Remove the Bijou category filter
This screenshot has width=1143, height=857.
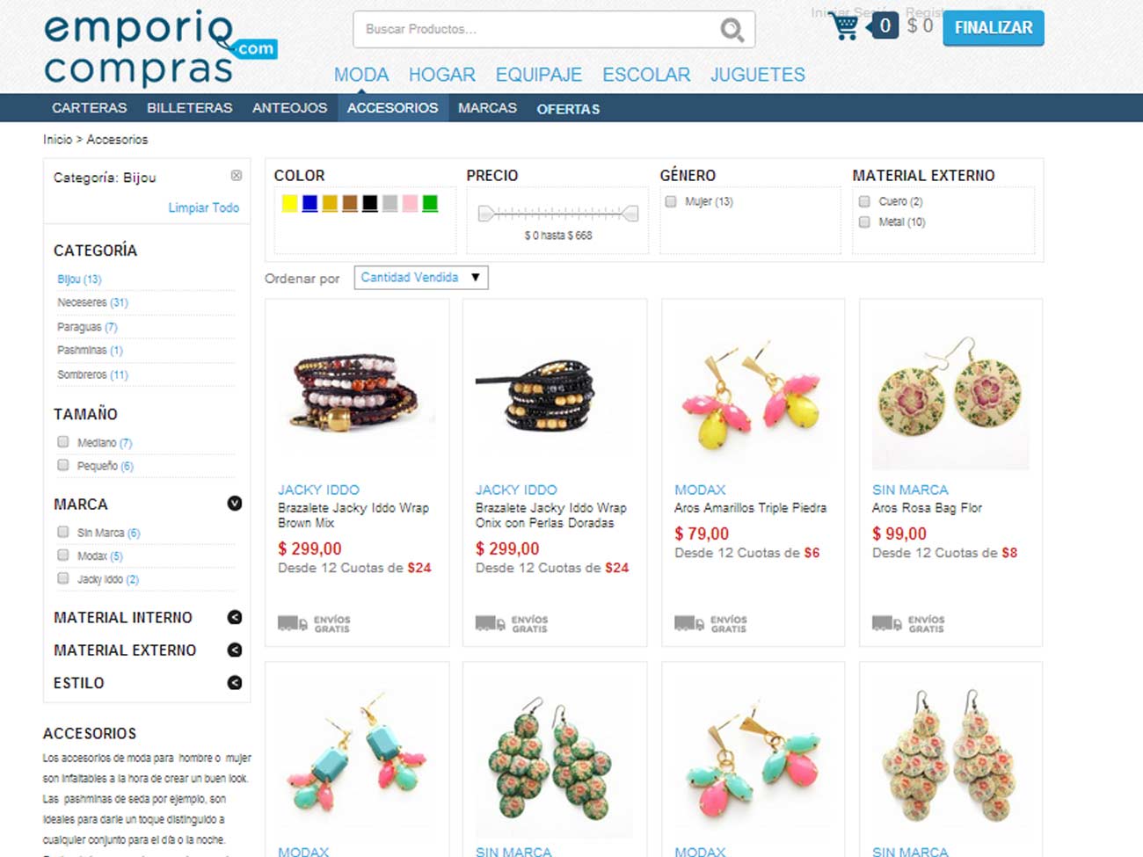coord(237,176)
